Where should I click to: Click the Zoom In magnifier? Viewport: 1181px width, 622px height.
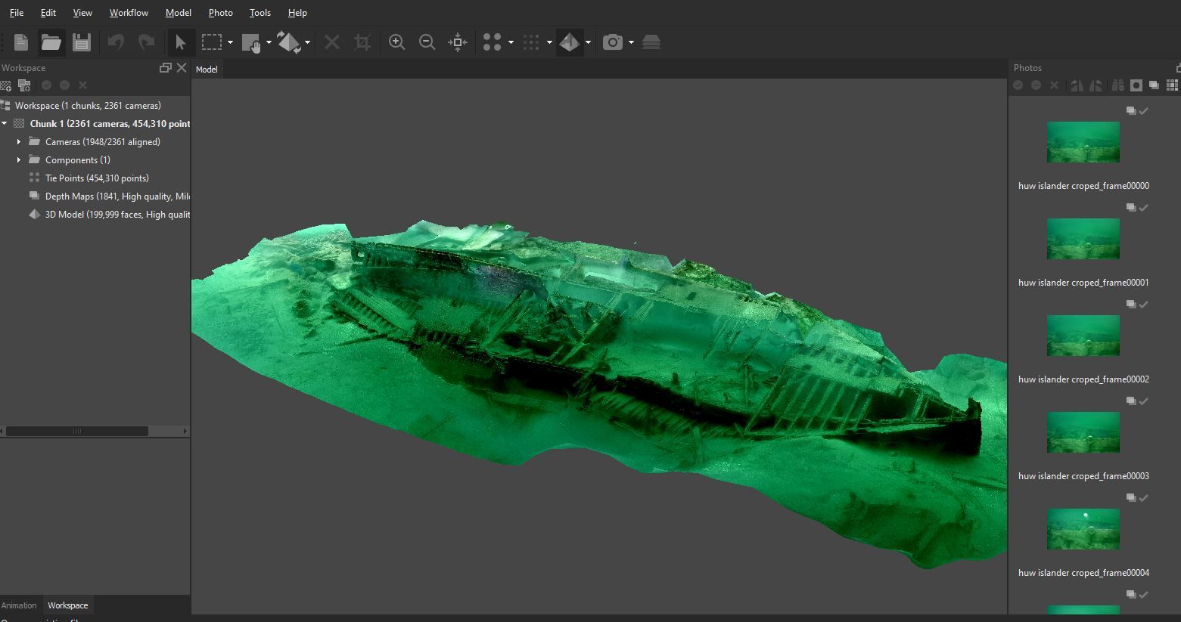point(396,42)
